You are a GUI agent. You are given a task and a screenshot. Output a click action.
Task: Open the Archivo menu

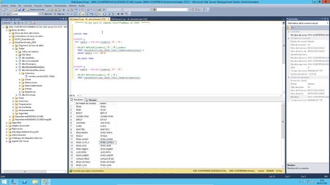(5, 6)
